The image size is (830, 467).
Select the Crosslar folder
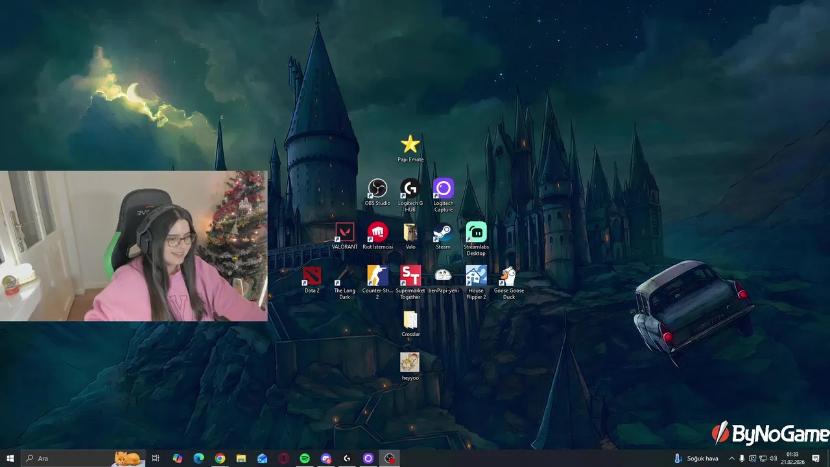(x=410, y=324)
